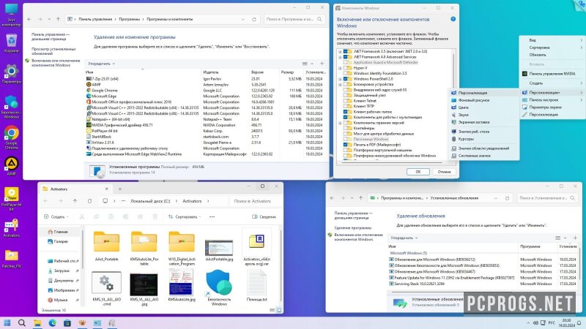Click the Локальный диск (C:) breadcrumb
This screenshot has width=586, height=329.
[x=150, y=201]
